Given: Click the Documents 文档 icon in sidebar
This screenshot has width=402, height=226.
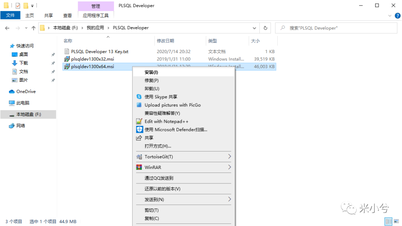Looking at the screenshot, I should pos(15,72).
